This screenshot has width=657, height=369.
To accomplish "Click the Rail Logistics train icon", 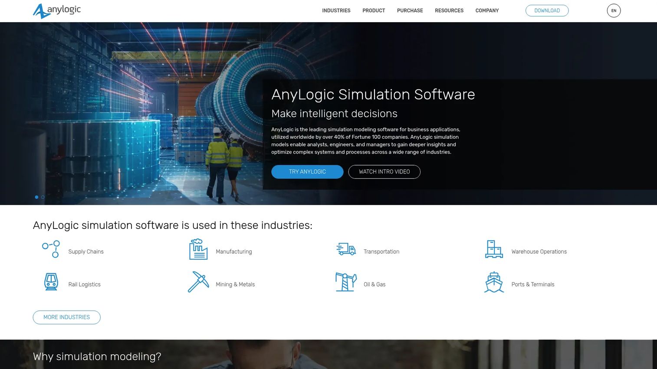I will click(x=51, y=282).
